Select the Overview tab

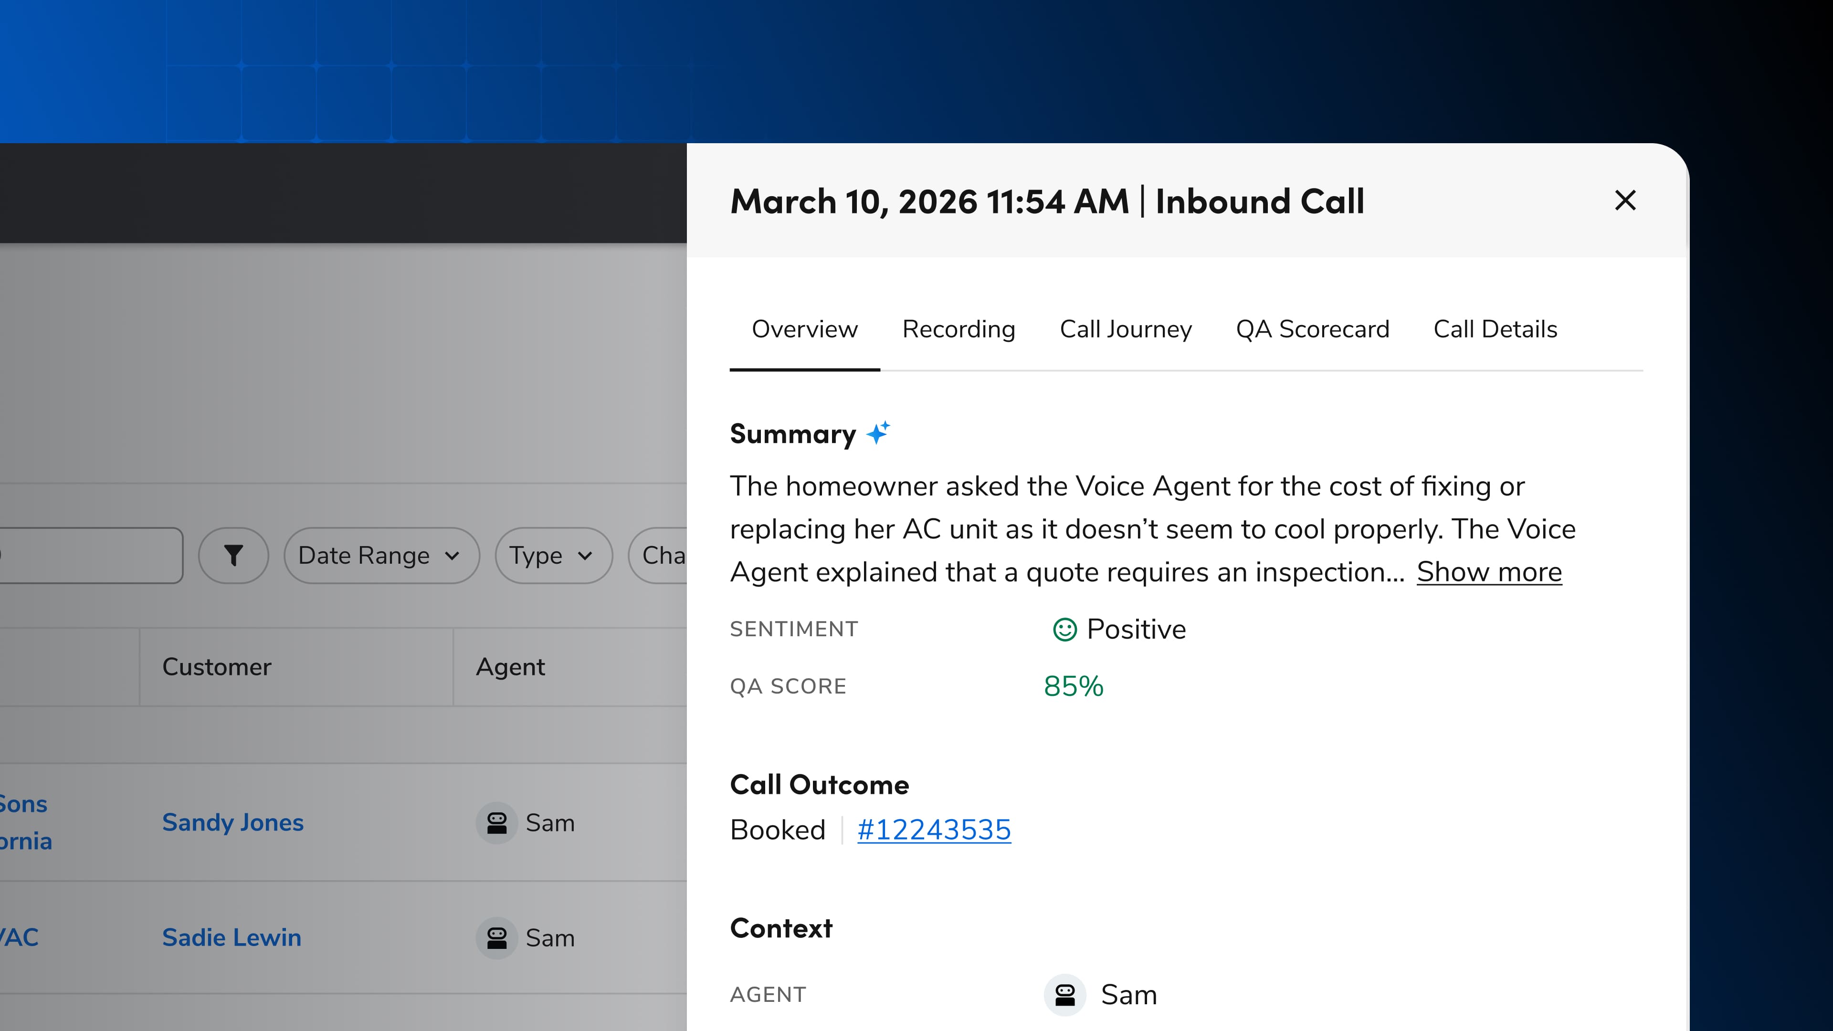tap(804, 329)
